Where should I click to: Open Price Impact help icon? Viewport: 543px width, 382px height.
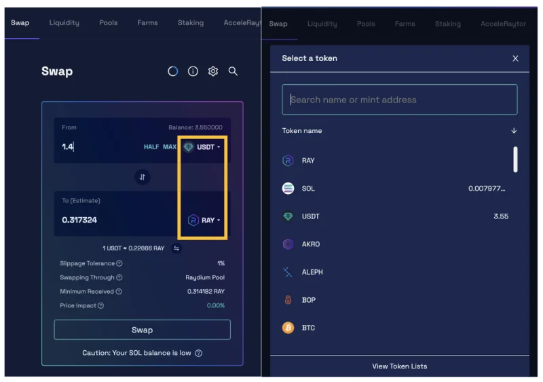point(100,305)
